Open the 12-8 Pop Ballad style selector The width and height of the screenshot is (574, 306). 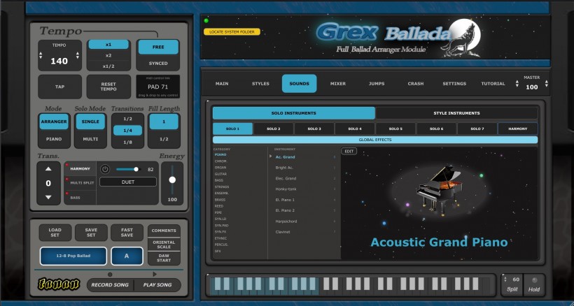click(x=73, y=256)
